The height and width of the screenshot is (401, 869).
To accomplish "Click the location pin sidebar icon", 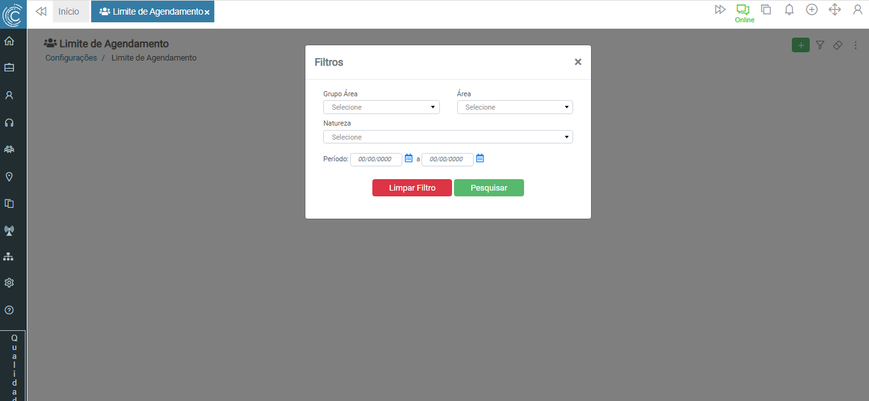I will click(x=9, y=177).
